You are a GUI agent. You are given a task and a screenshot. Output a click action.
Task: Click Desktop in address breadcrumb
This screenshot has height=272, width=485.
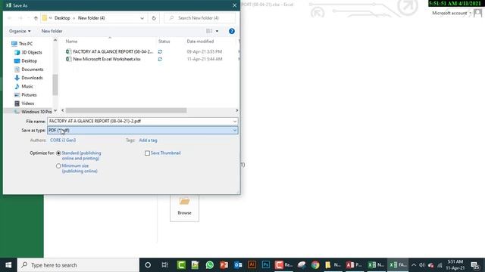tap(62, 18)
